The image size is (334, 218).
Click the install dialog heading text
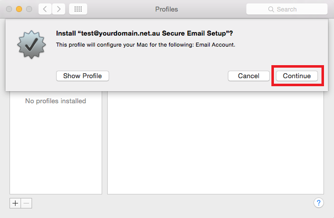(x=144, y=33)
